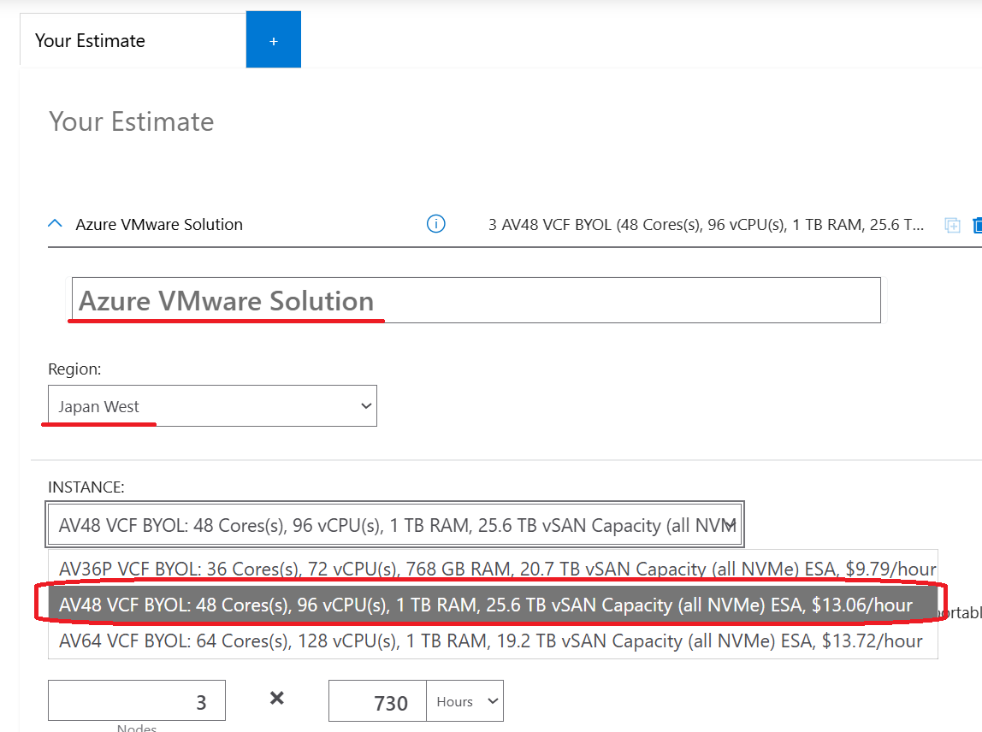Open the Region dropdown showing Japan West
This screenshot has height=732, width=982.
212,406
